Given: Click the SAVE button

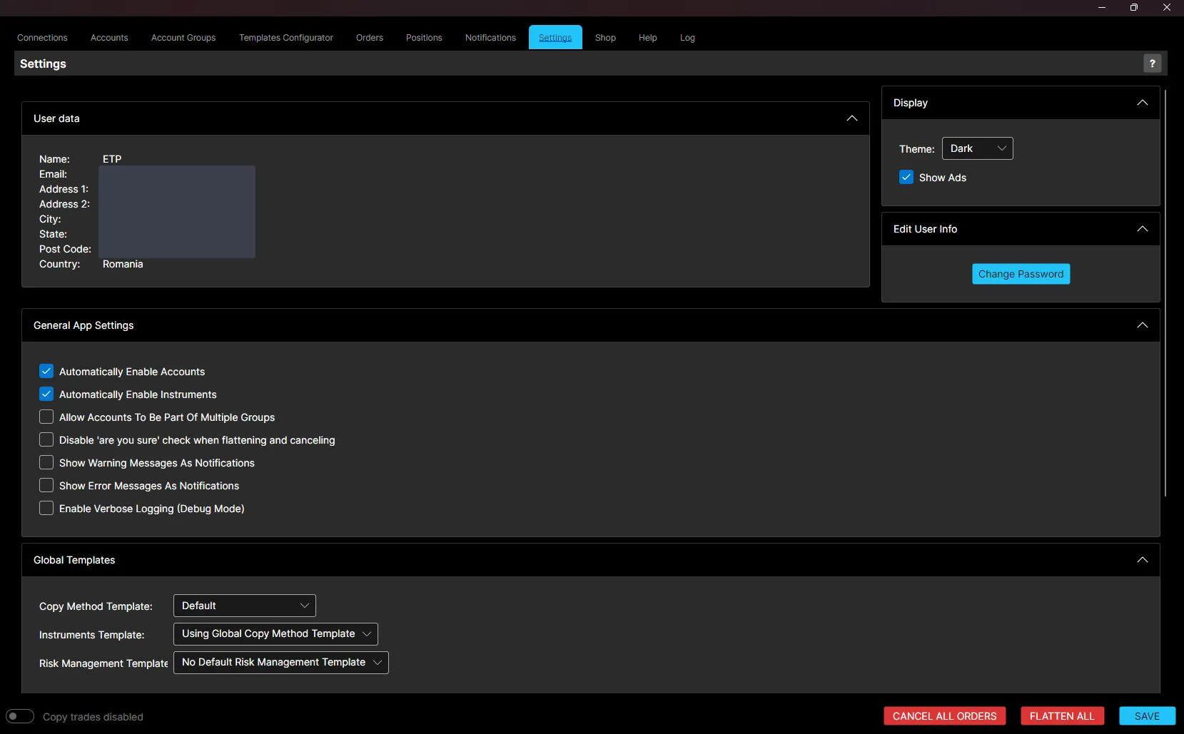Looking at the screenshot, I should coord(1147,716).
